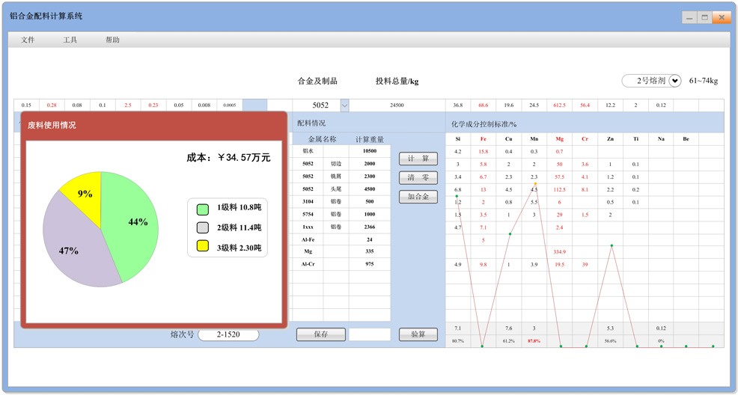Click the 保存 button
Image resolution: width=738 pixels, height=395 pixels.
(x=321, y=335)
